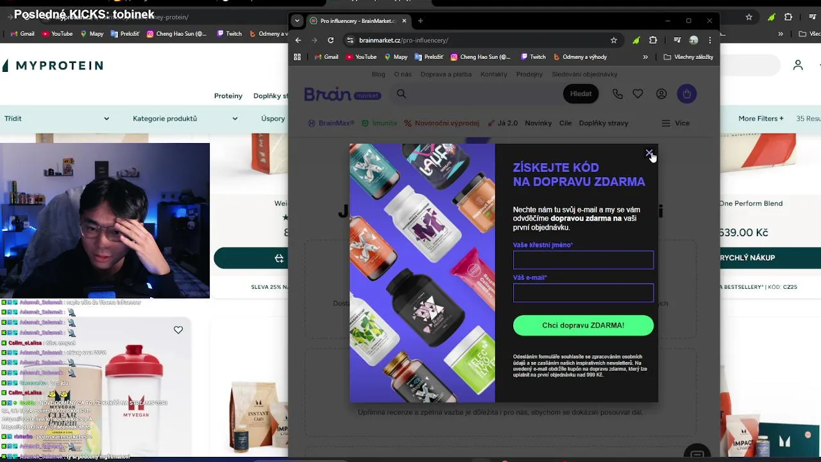Open the Blog link on BrainMarket

coord(378,74)
